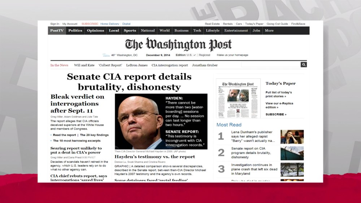Click 'CIA interrogation report' trending topic
Viewport: 361px width, 203px height.
[x=170, y=65]
